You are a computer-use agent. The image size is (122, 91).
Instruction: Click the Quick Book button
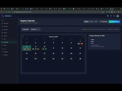pyautogui.click(x=104, y=21)
